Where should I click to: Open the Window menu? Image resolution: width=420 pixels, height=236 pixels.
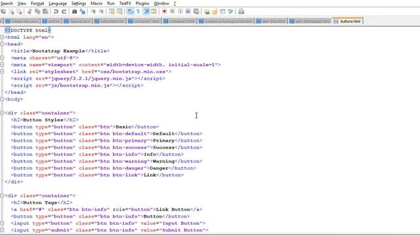[x=161, y=3]
